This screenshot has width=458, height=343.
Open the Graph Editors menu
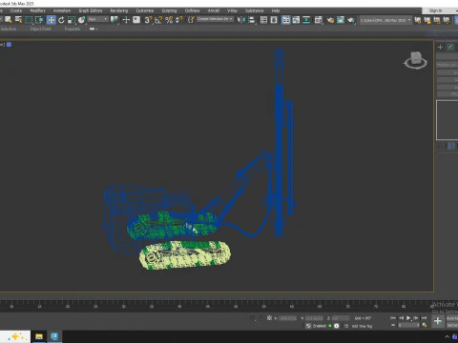(x=91, y=10)
